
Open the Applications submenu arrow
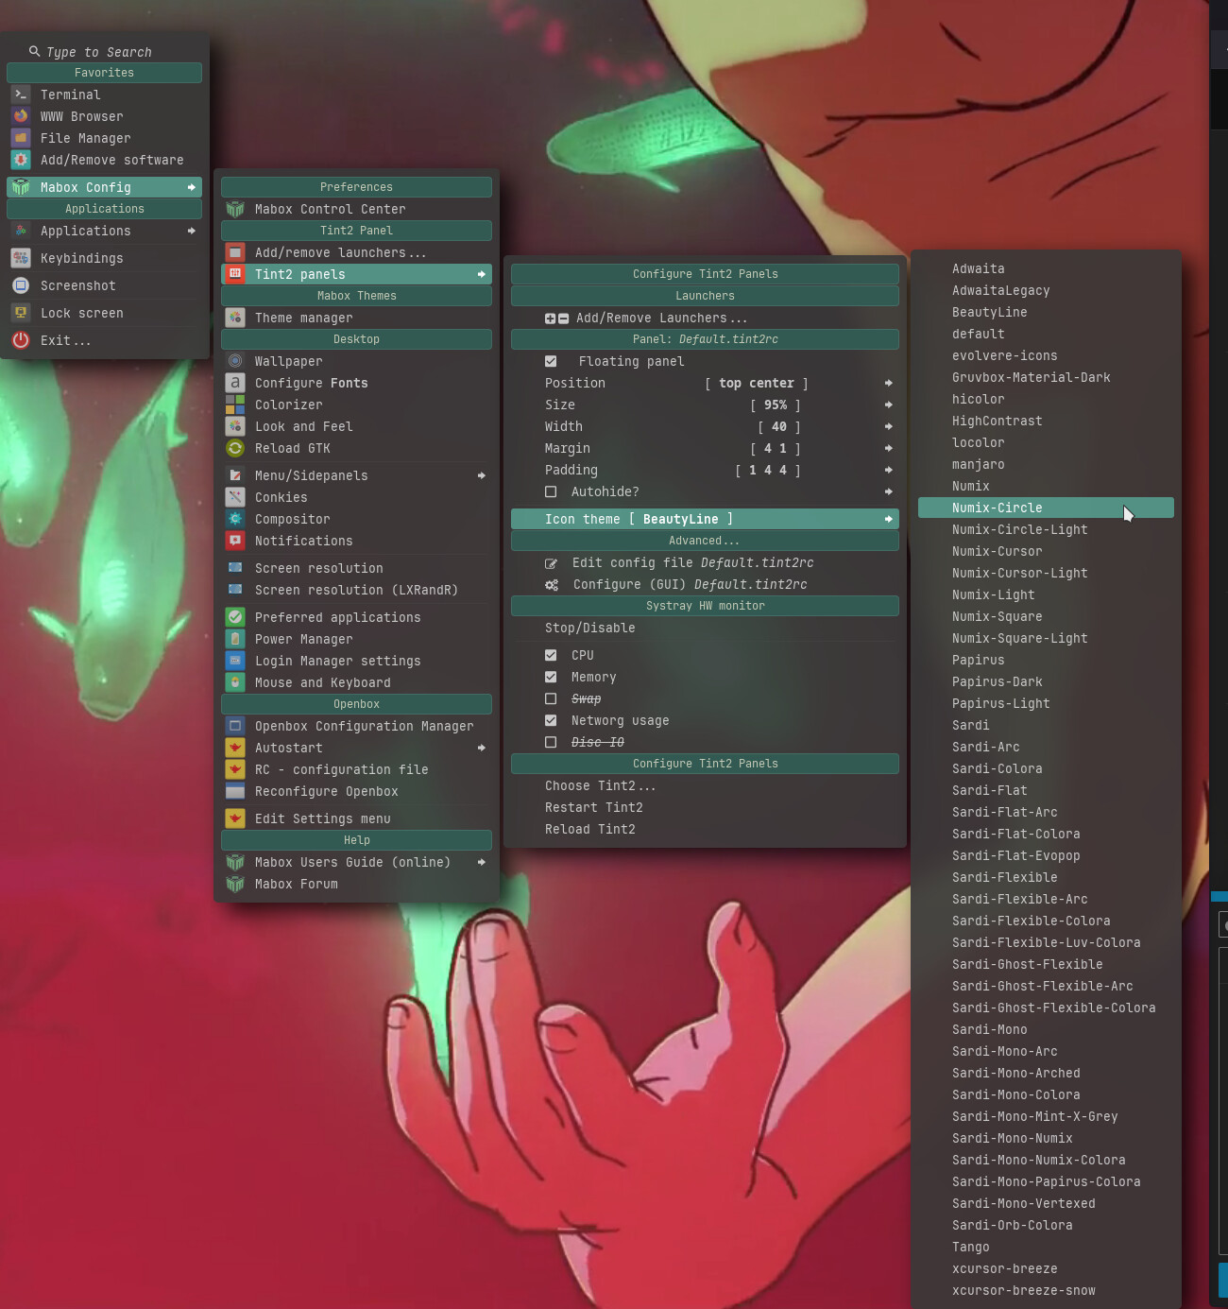pyautogui.click(x=192, y=231)
